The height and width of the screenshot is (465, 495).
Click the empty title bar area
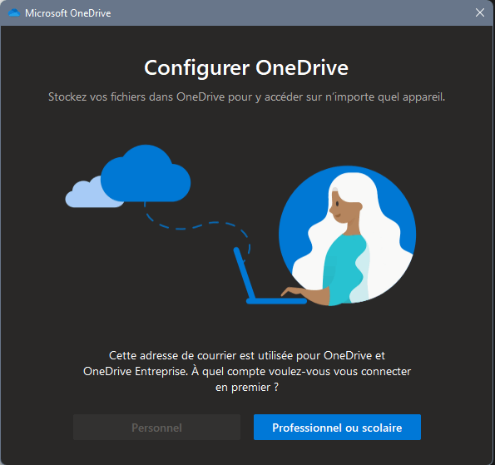[290, 13]
